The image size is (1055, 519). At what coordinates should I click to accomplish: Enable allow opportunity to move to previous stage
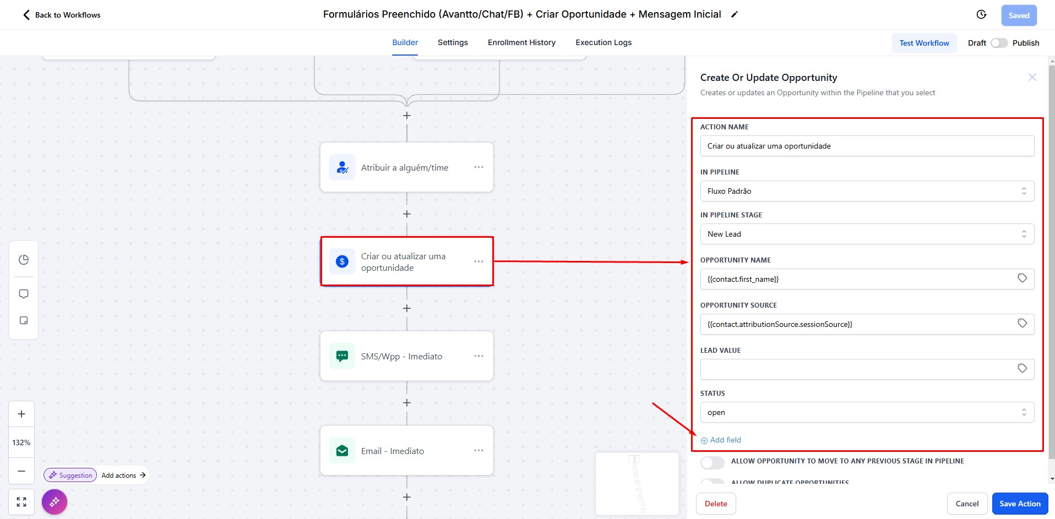point(712,462)
